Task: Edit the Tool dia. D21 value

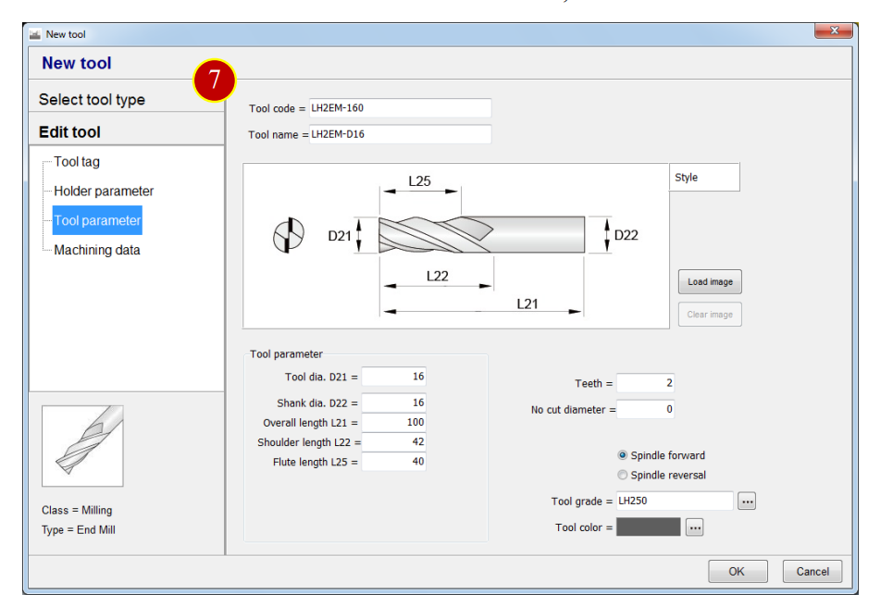Action: (393, 377)
